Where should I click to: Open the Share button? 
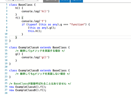coord(65,1)
